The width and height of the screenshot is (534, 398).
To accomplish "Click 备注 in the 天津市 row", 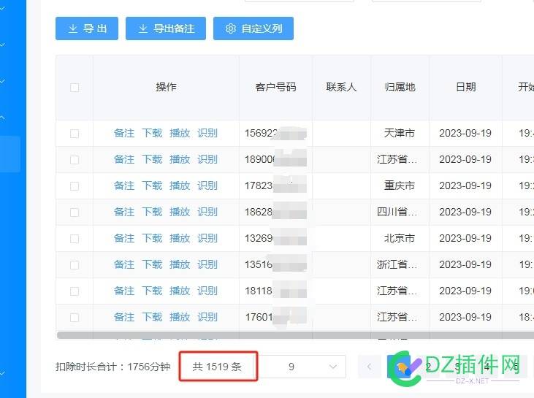I will 124,133.
